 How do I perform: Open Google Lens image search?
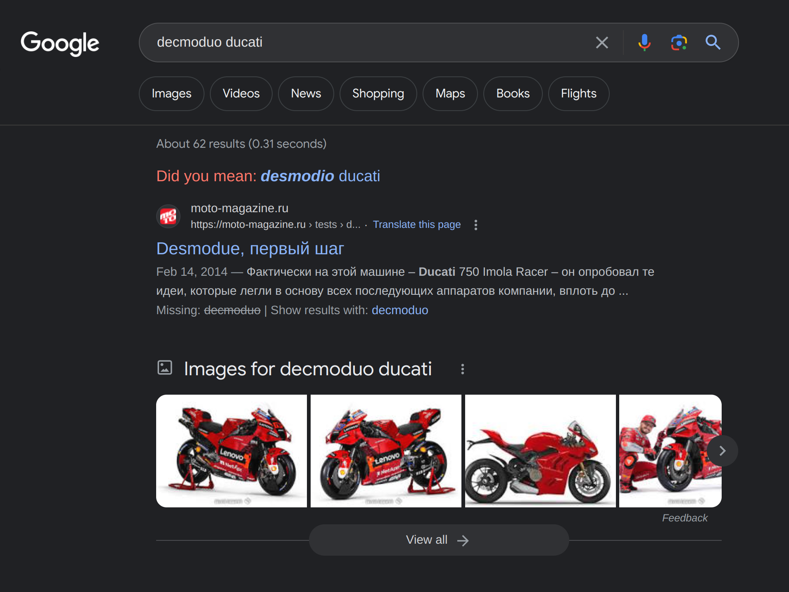click(679, 43)
